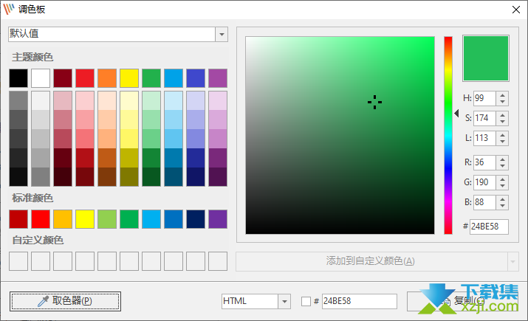
Task: Select the black theme color swatch
Action: pyautogui.click(x=18, y=78)
